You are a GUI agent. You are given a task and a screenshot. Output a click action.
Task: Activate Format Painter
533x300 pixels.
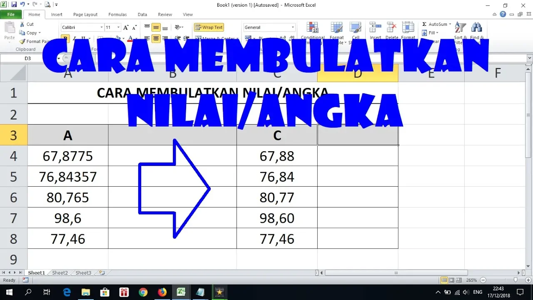click(x=35, y=42)
